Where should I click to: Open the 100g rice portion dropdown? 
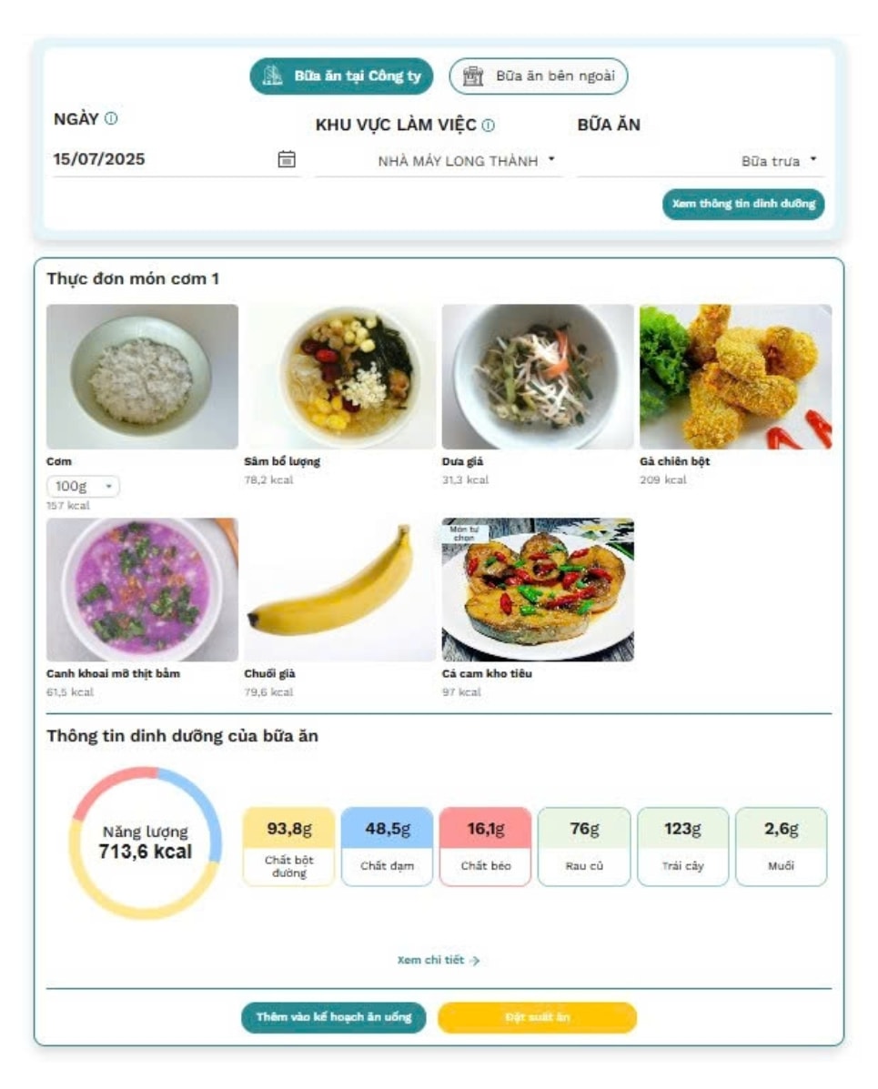point(83,486)
